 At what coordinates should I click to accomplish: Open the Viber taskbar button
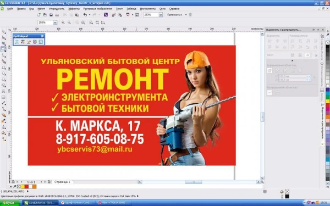pyautogui.click(x=114, y=203)
